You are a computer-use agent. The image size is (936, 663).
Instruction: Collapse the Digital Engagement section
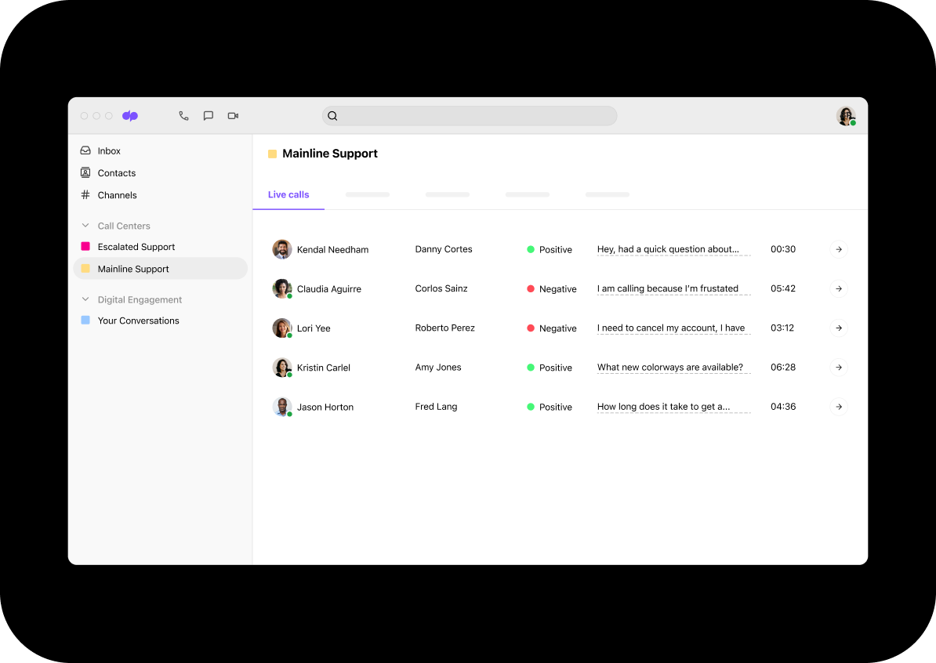coord(85,299)
